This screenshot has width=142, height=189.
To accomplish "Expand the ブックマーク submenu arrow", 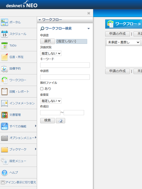I will 36,149.
